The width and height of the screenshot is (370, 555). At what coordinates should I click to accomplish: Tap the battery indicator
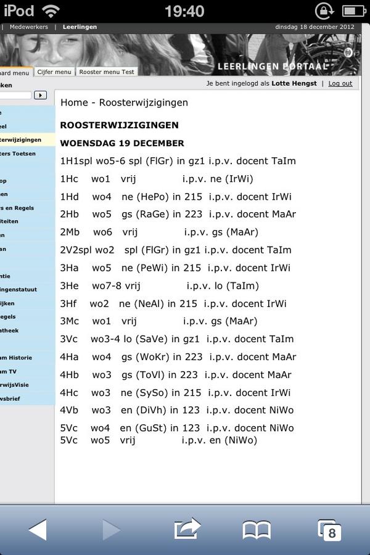[353, 11]
